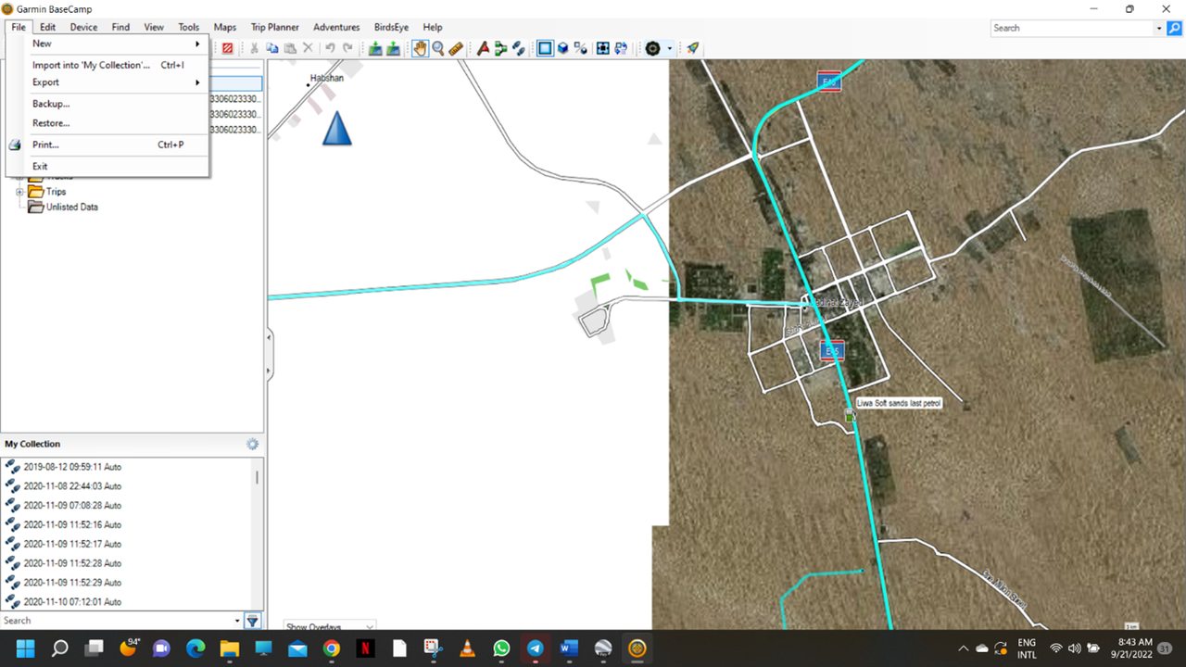Click the activity profile wheel icon

coord(652,48)
